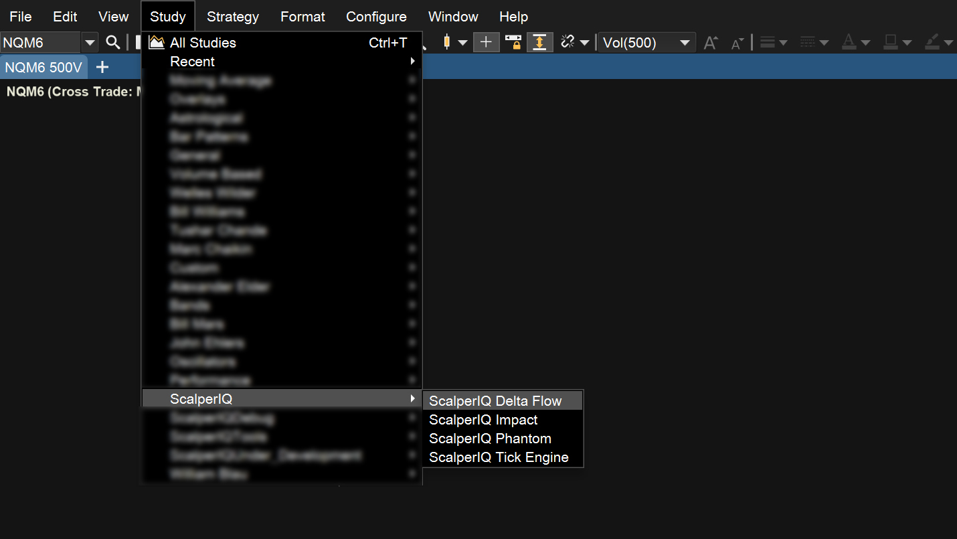The height and width of the screenshot is (539, 957).
Task: Toggle the auto-scale price axis button
Action: (539, 43)
